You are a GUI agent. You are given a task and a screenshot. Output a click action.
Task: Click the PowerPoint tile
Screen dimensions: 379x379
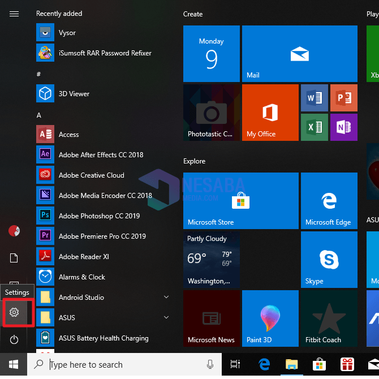coord(344,98)
